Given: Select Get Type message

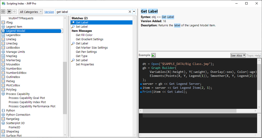Looking at the screenshot, I should point(82,56).
